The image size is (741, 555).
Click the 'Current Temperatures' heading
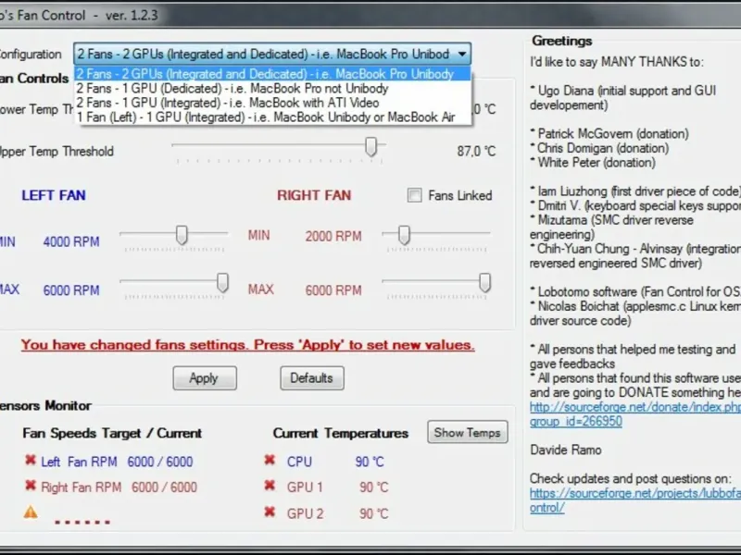click(341, 433)
